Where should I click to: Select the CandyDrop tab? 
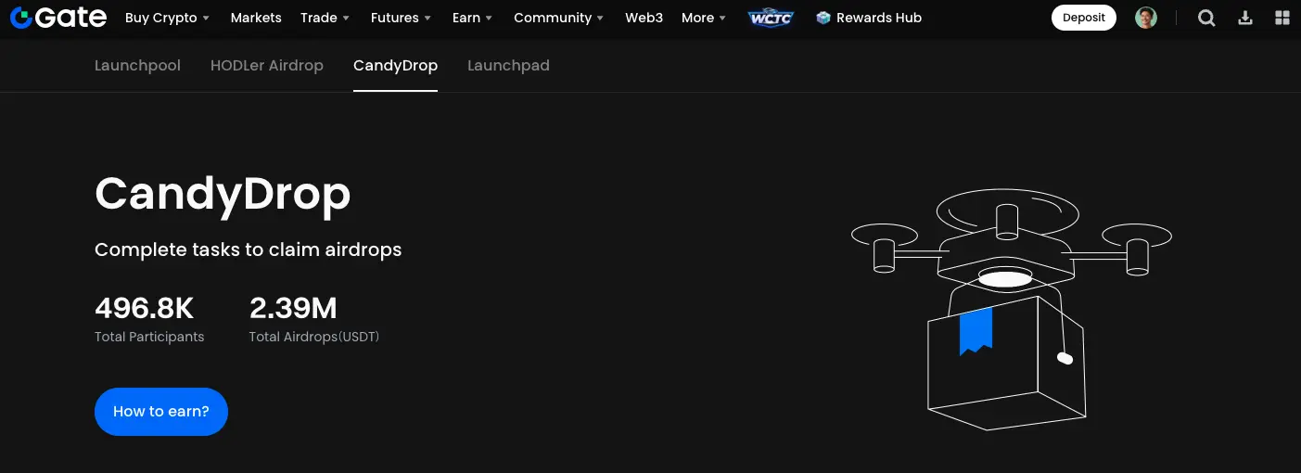click(395, 65)
